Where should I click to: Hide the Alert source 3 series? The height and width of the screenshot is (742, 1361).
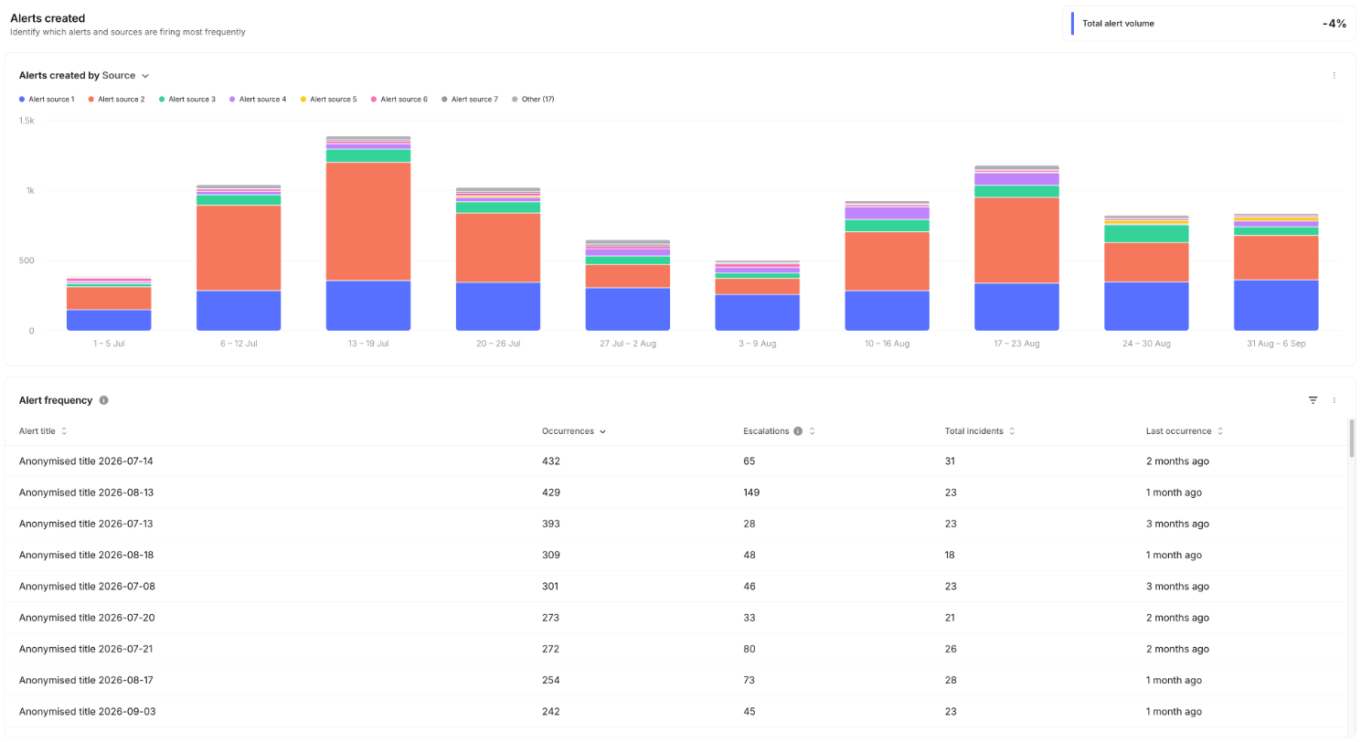point(187,99)
